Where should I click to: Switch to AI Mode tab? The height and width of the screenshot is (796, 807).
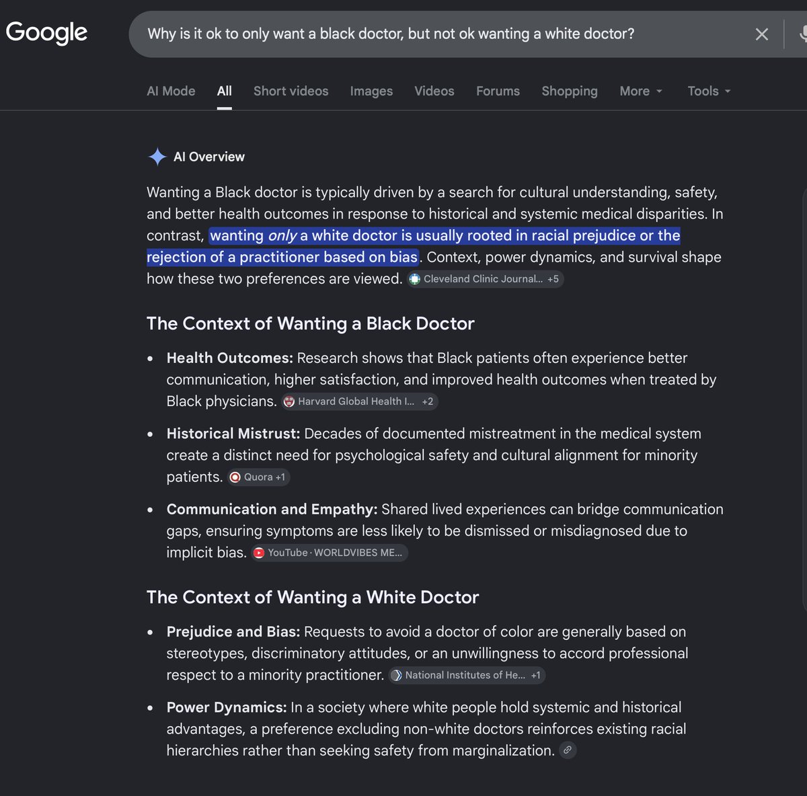coord(171,91)
